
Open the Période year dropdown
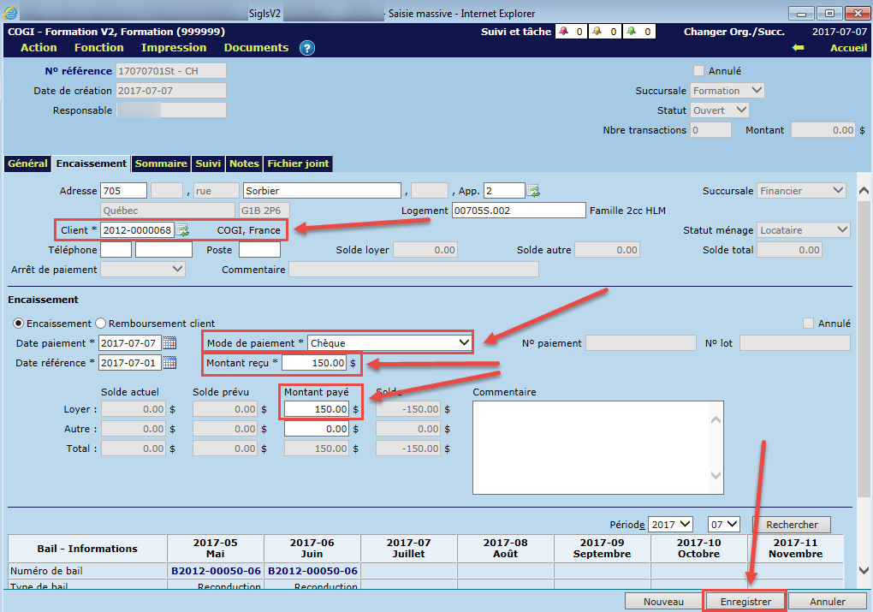click(670, 525)
